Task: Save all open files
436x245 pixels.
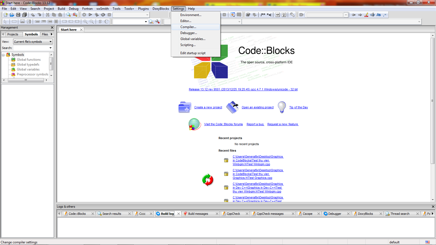Action: [x=25, y=15]
